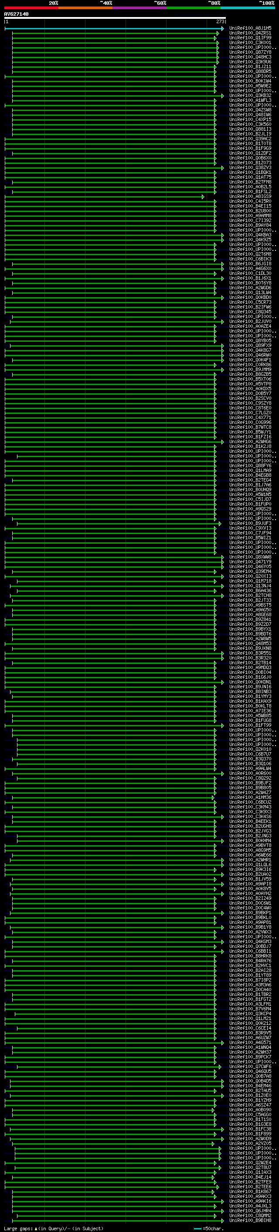Select the UniRef100_B2TCH8 hit

(250, 595)
